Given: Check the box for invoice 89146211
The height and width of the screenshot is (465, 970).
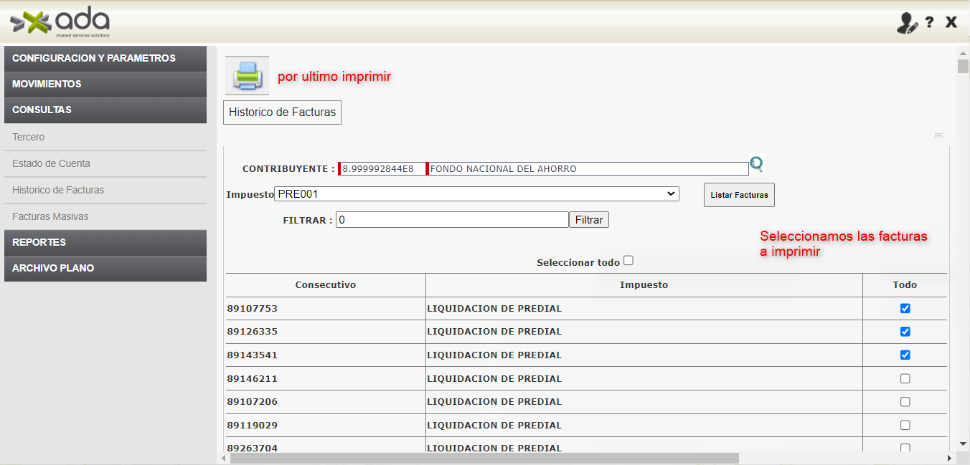Looking at the screenshot, I should 905,378.
